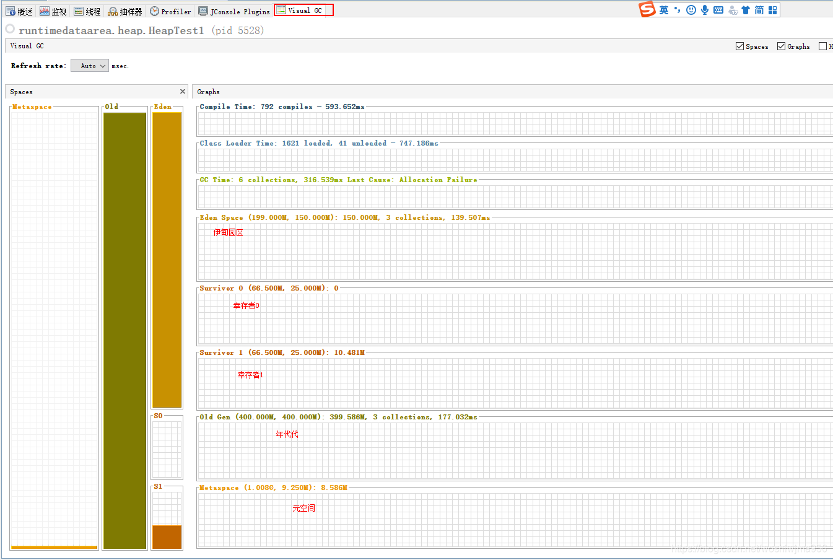Click the GC Time collections title

tap(338, 180)
